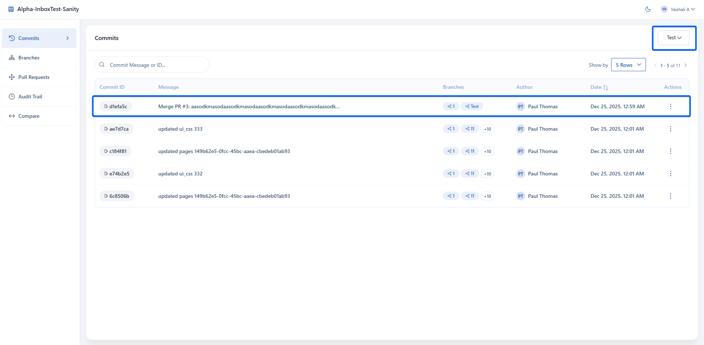Open actions menu for commit e74b2e5

[x=671, y=174]
